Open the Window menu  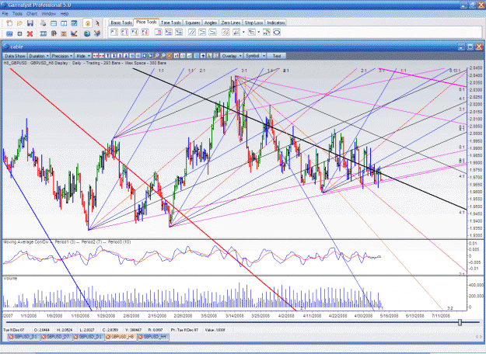49,14
